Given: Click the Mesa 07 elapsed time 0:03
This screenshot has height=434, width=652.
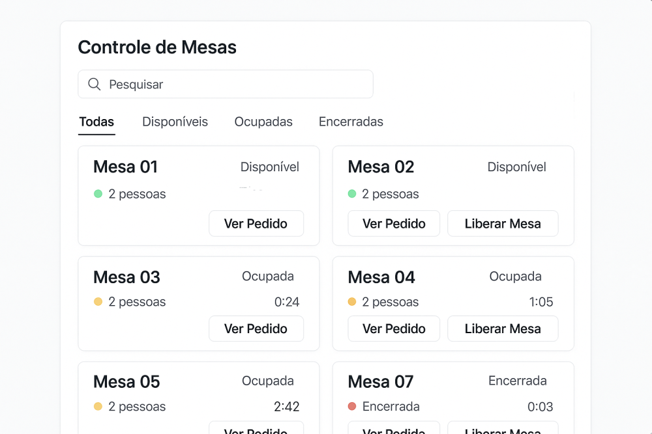Looking at the screenshot, I should click(x=540, y=407).
